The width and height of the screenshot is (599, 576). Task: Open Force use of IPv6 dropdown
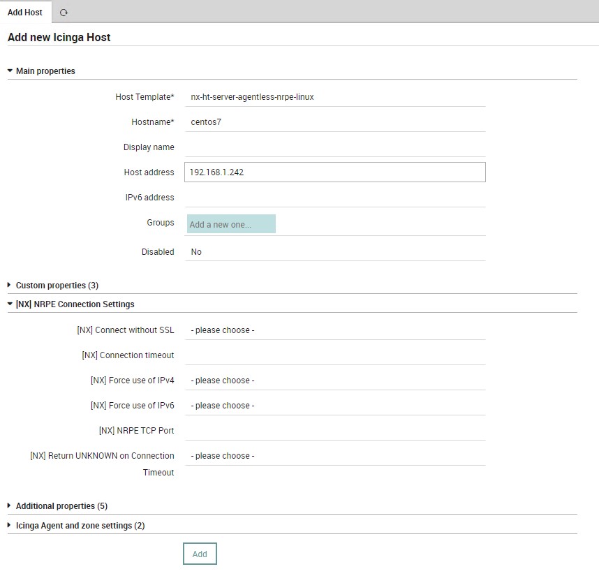(335, 406)
